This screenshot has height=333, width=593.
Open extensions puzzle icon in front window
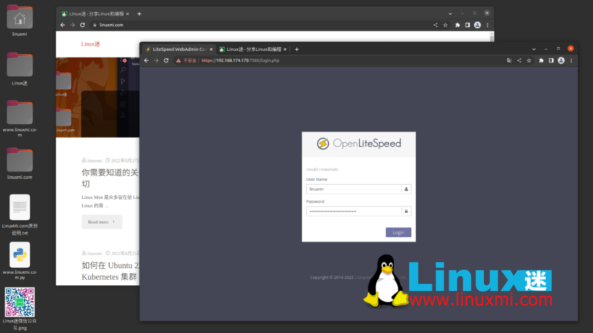click(541, 60)
